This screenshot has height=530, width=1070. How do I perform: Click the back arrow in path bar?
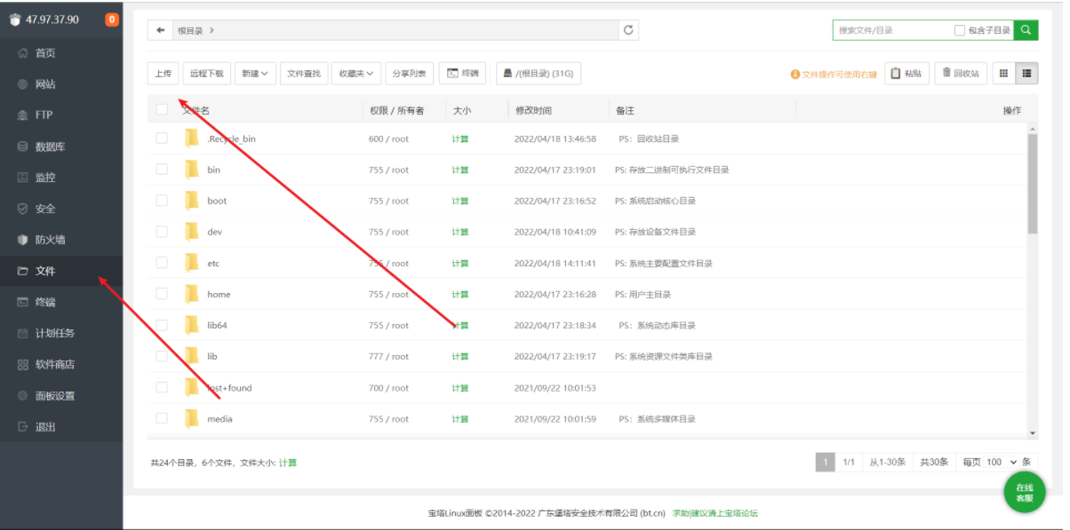point(160,30)
